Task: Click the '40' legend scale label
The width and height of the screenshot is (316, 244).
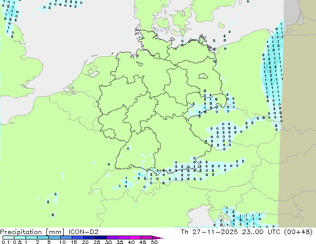Action: [131, 242]
